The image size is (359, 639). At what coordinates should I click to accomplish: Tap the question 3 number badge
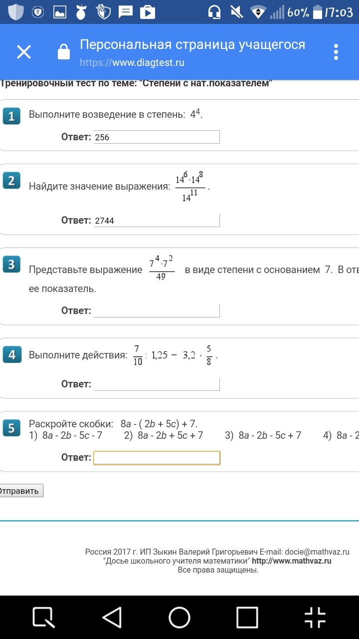click(x=11, y=265)
